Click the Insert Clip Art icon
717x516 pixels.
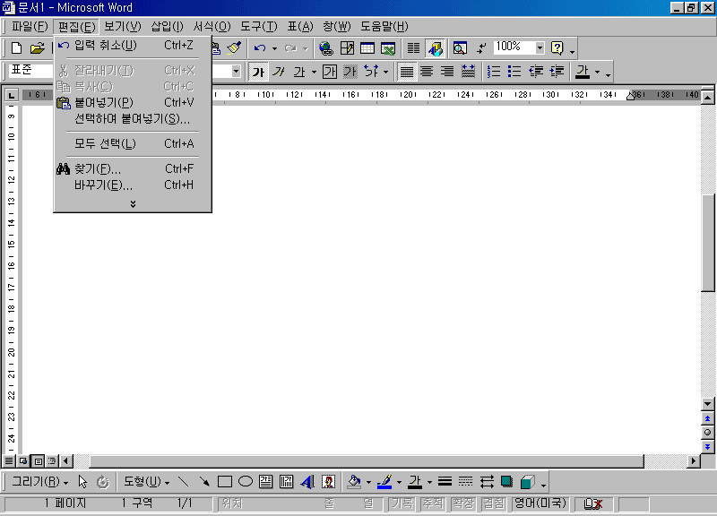(328, 482)
